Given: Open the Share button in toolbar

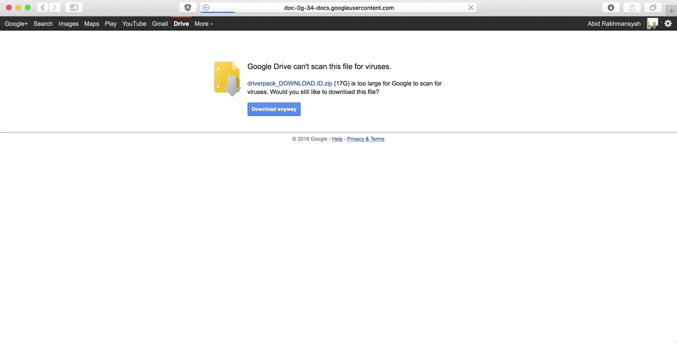Looking at the screenshot, I should (632, 8).
